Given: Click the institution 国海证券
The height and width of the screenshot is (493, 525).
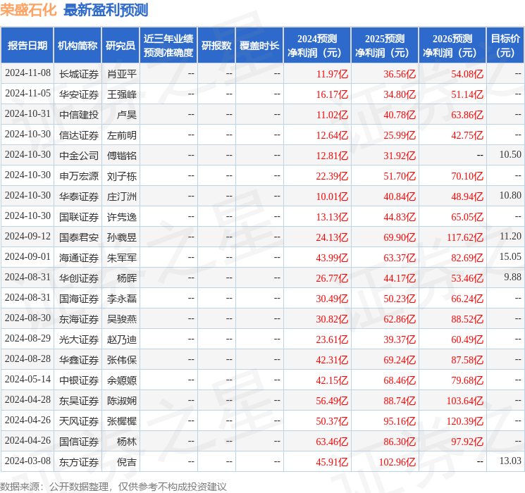Looking at the screenshot, I should [79, 299].
